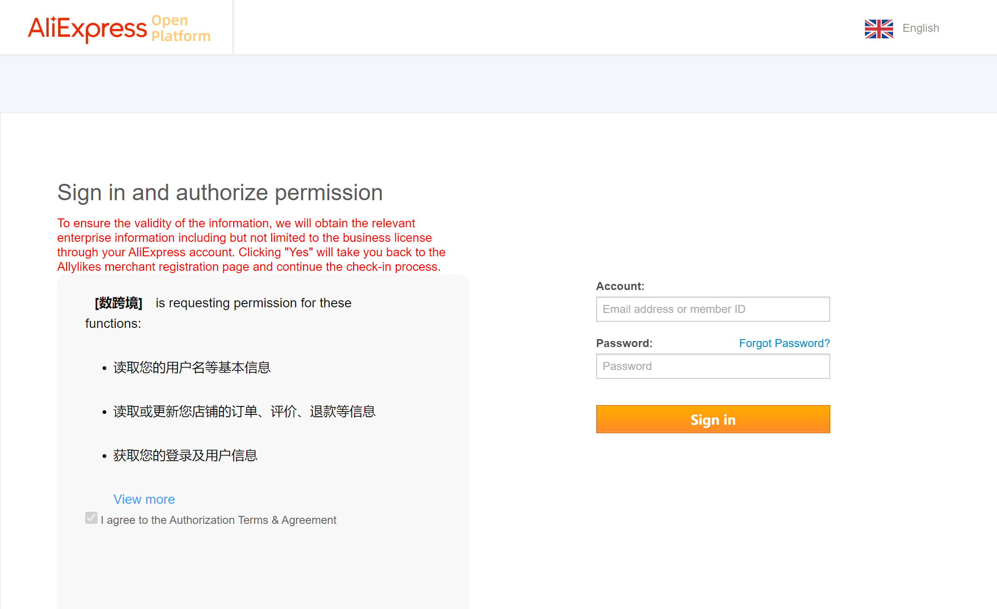Expand the View more permissions link

(144, 499)
